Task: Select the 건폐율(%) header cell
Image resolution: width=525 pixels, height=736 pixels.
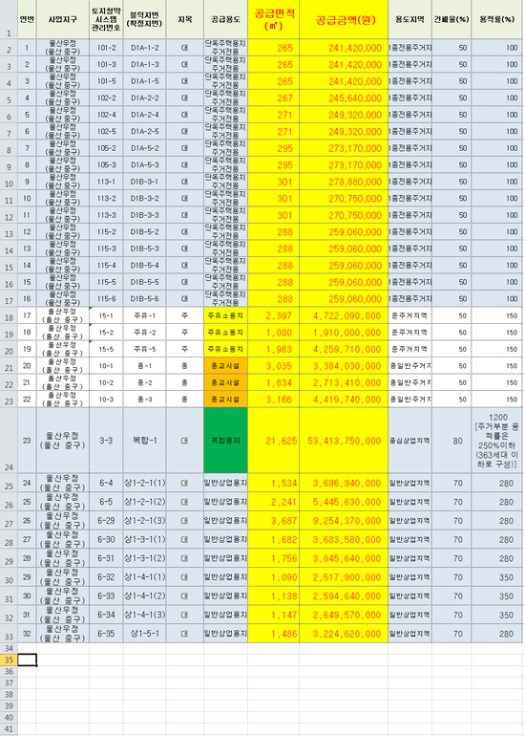Action: tap(451, 19)
